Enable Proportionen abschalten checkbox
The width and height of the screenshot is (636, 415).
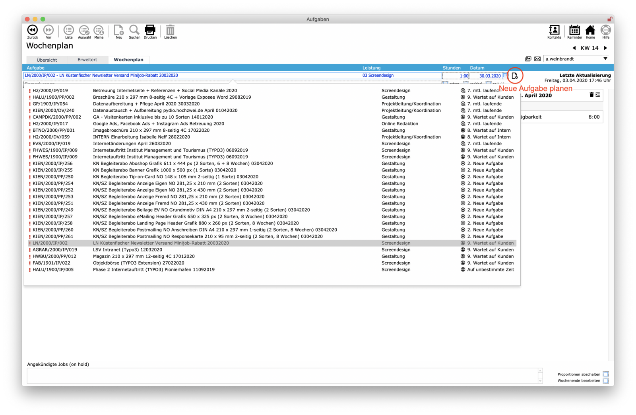606,374
